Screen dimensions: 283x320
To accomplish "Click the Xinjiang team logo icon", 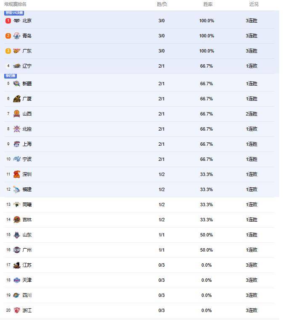I will [17, 84].
